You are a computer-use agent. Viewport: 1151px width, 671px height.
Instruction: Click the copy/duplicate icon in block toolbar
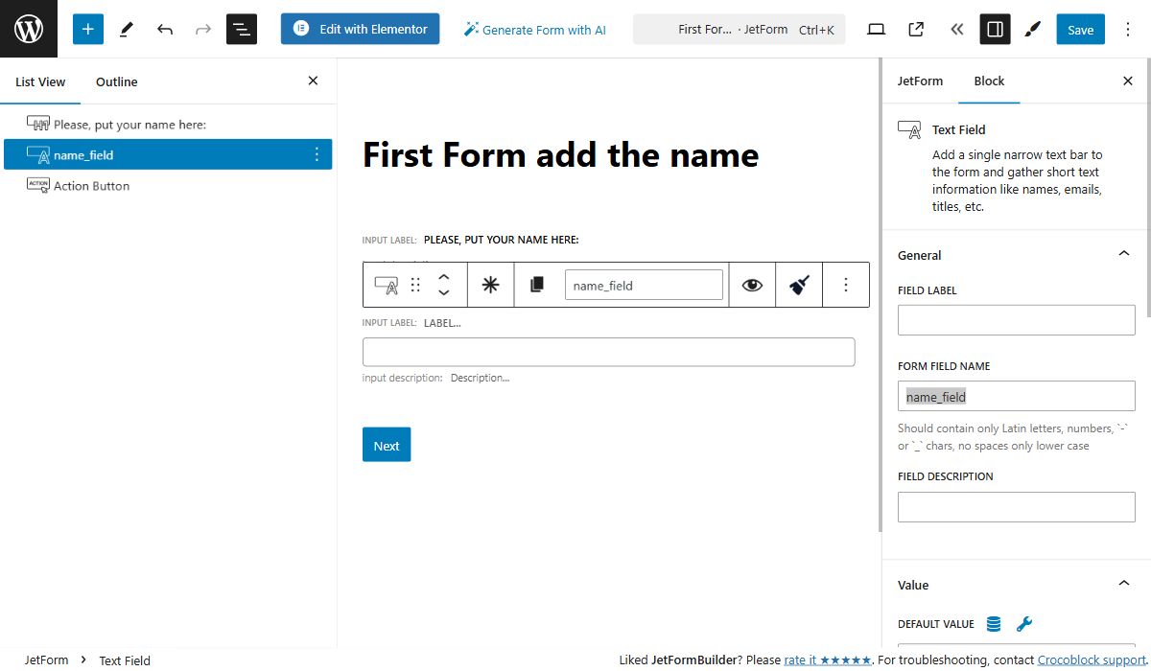coord(536,284)
